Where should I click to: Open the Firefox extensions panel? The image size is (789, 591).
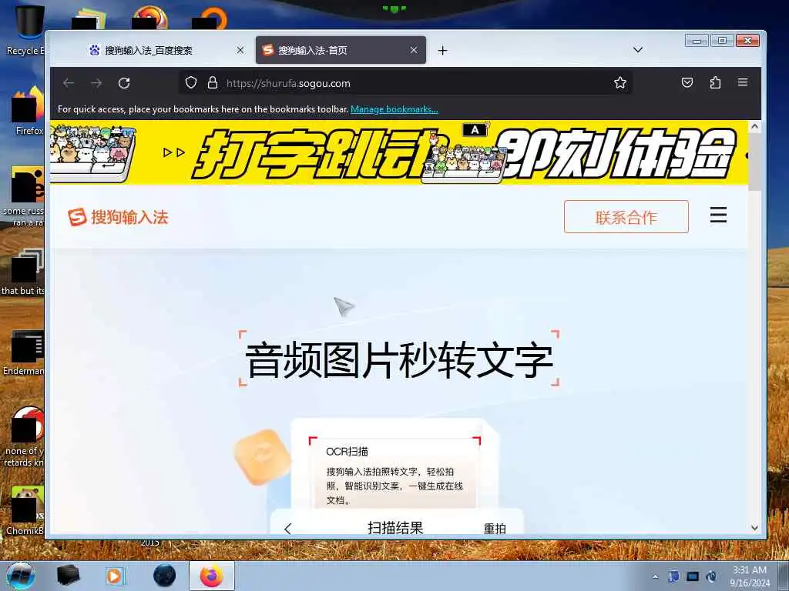[x=715, y=82]
